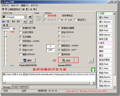Select the 编程 tab
Image resolution: width=120 pixels, height=96 pixels.
(5, 9)
